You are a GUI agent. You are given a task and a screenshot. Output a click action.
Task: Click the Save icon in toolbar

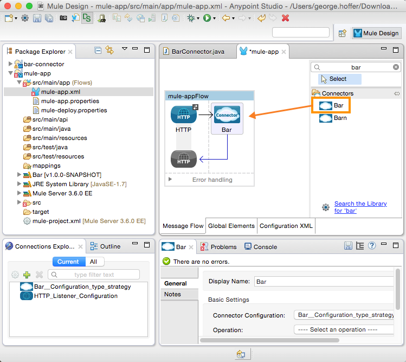pyautogui.click(x=37, y=18)
